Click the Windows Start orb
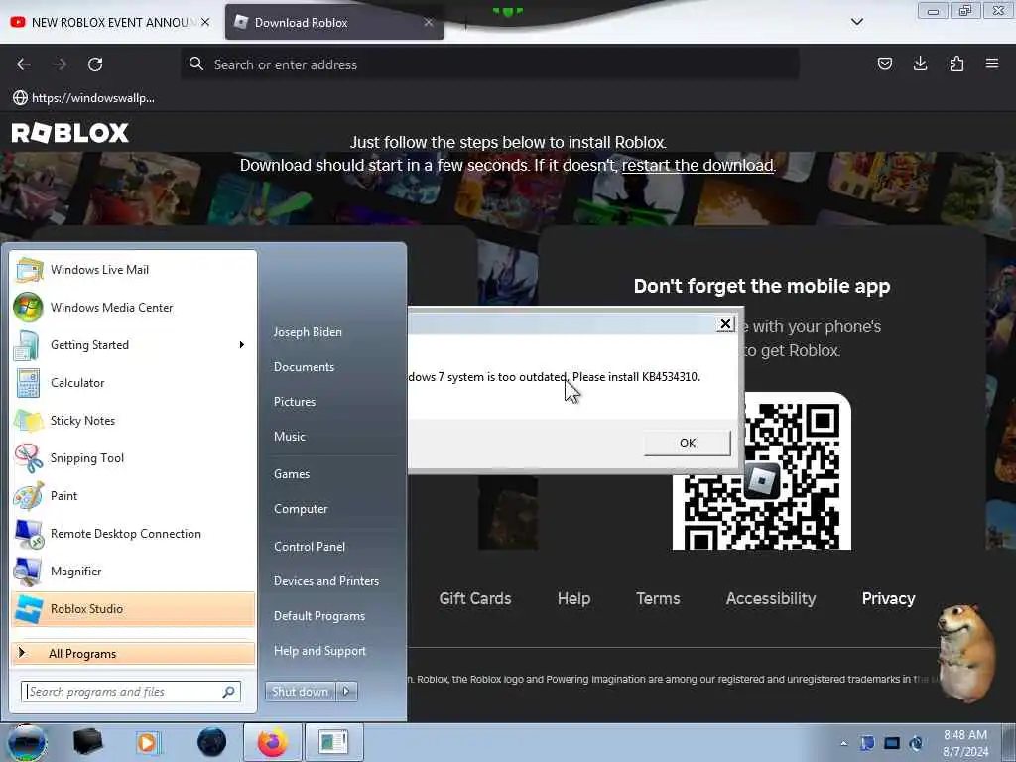This screenshot has width=1016, height=762. point(27,742)
